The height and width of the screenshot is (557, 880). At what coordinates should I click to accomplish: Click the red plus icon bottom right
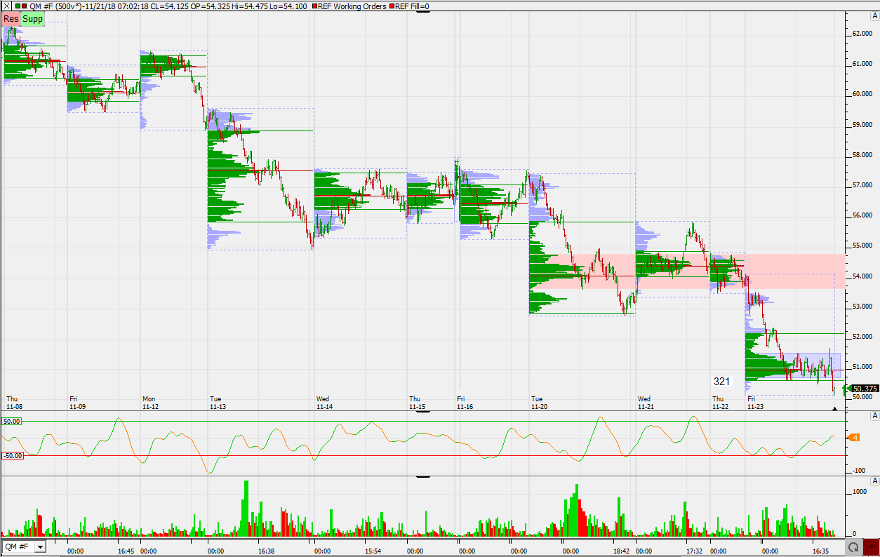coord(871,546)
